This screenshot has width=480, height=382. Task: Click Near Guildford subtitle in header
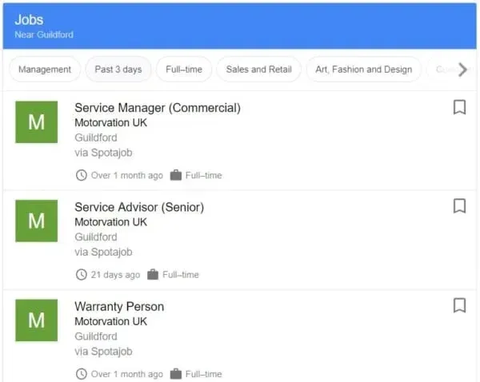[44, 34]
